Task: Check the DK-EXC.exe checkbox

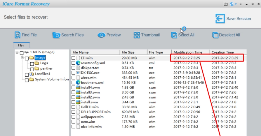Action: [73, 73]
